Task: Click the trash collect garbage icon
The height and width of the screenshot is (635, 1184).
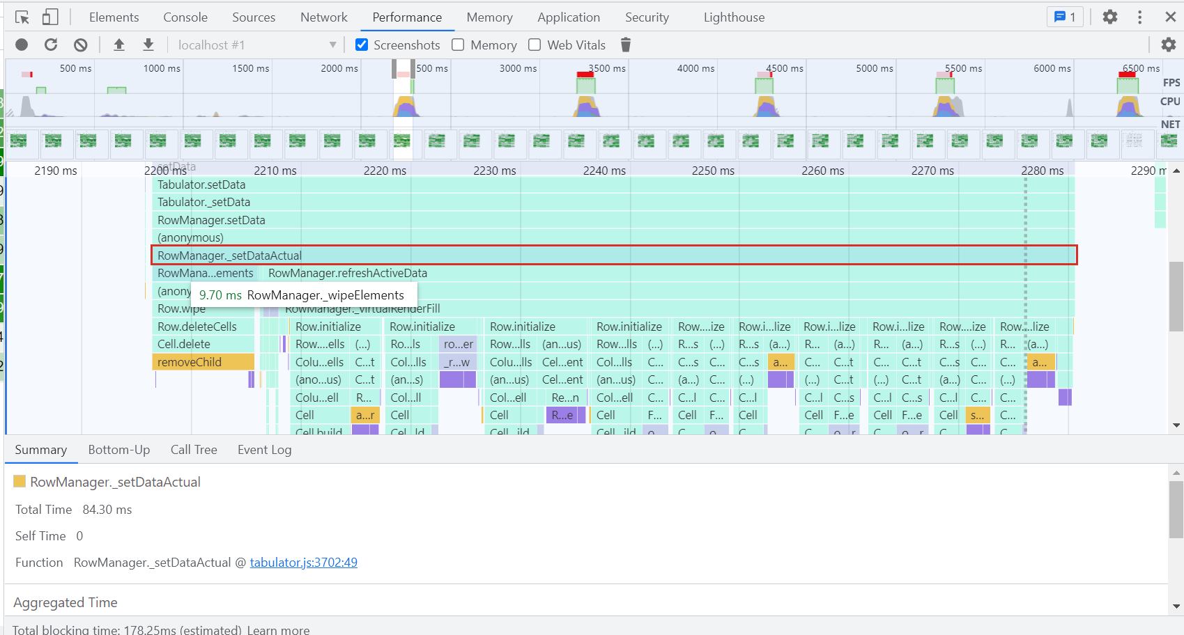Action: 626,45
